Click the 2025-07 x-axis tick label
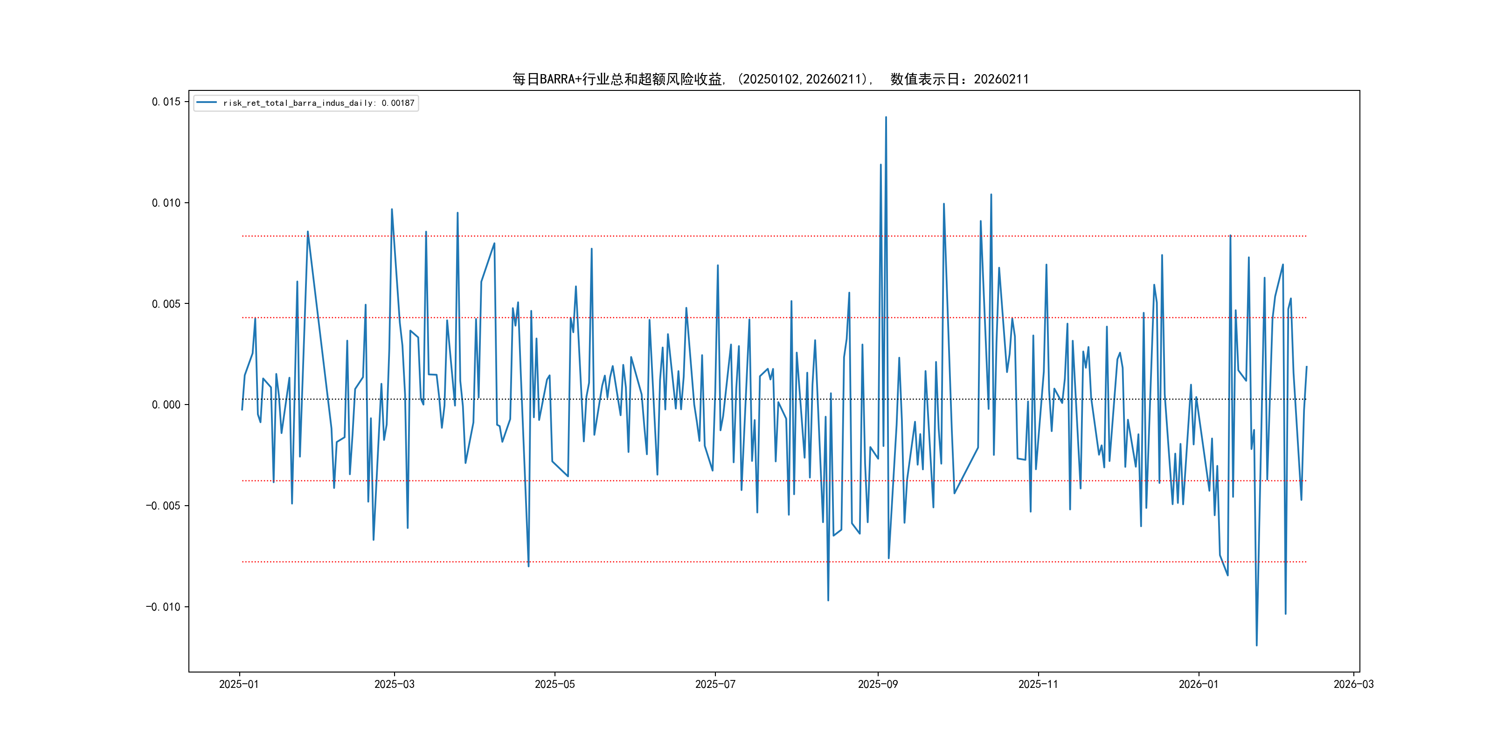The width and height of the screenshot is (1511, 755). tap(715, 684)
